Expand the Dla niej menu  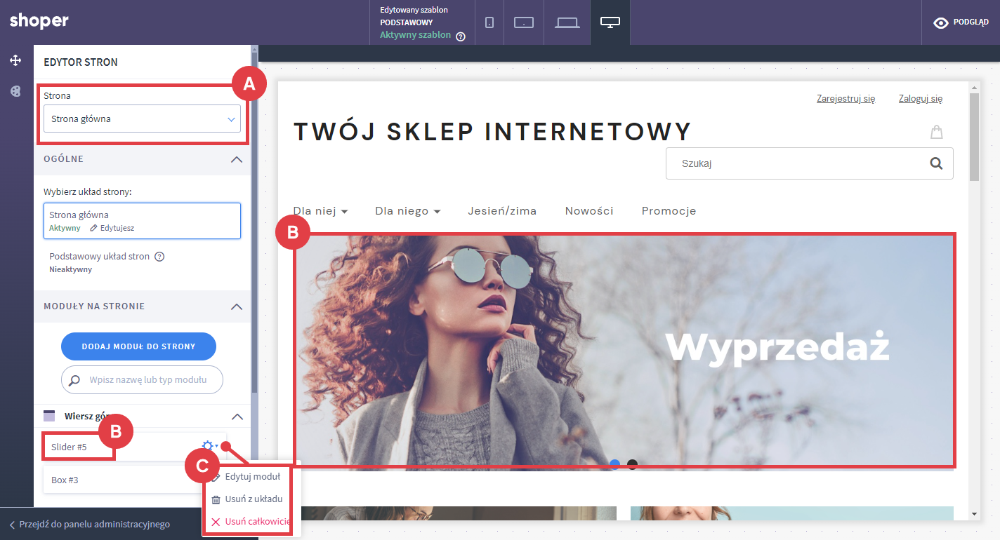coord(320,211)
